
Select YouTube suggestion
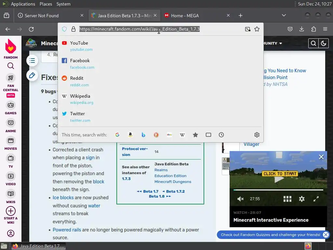[160, 46]
